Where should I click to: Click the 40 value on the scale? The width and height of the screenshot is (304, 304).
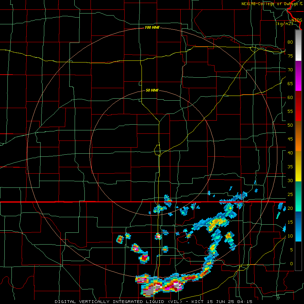290,153
